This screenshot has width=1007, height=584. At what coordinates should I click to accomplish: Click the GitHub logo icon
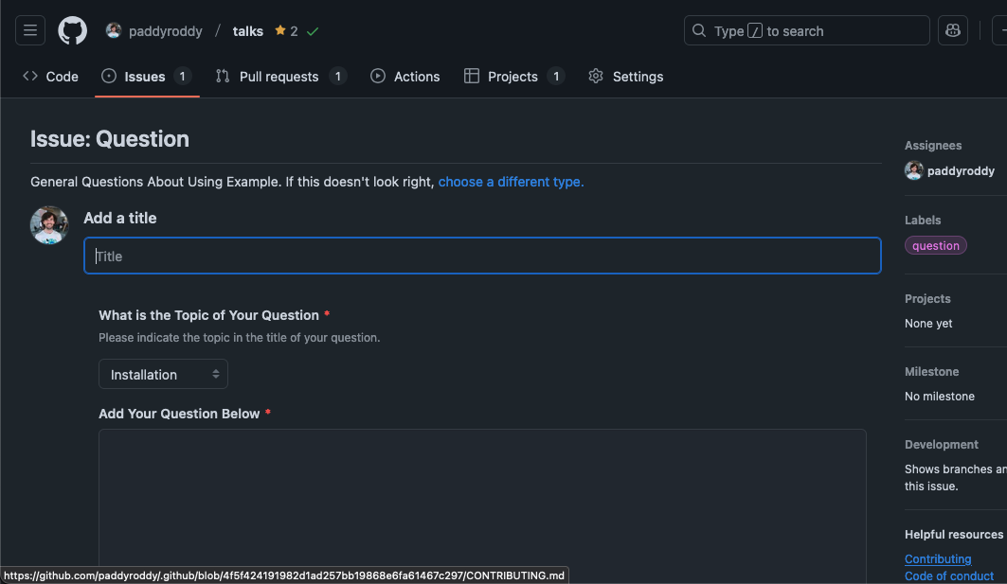(x=73, y=30)
